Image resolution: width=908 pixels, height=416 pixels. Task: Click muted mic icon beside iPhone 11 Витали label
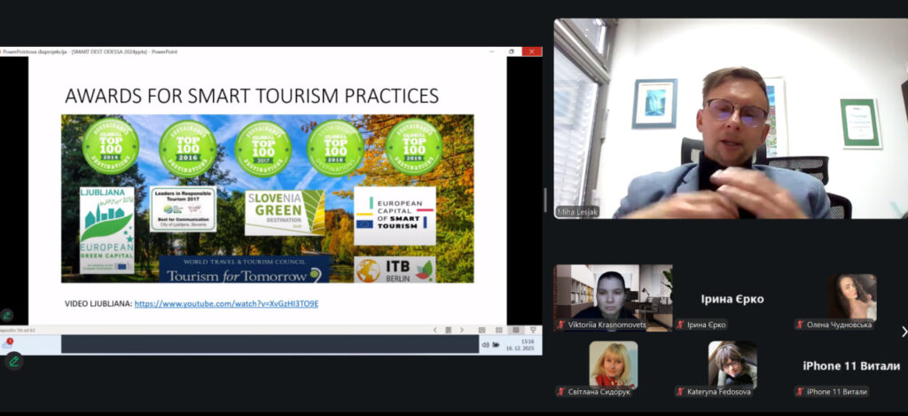point(800,391)
